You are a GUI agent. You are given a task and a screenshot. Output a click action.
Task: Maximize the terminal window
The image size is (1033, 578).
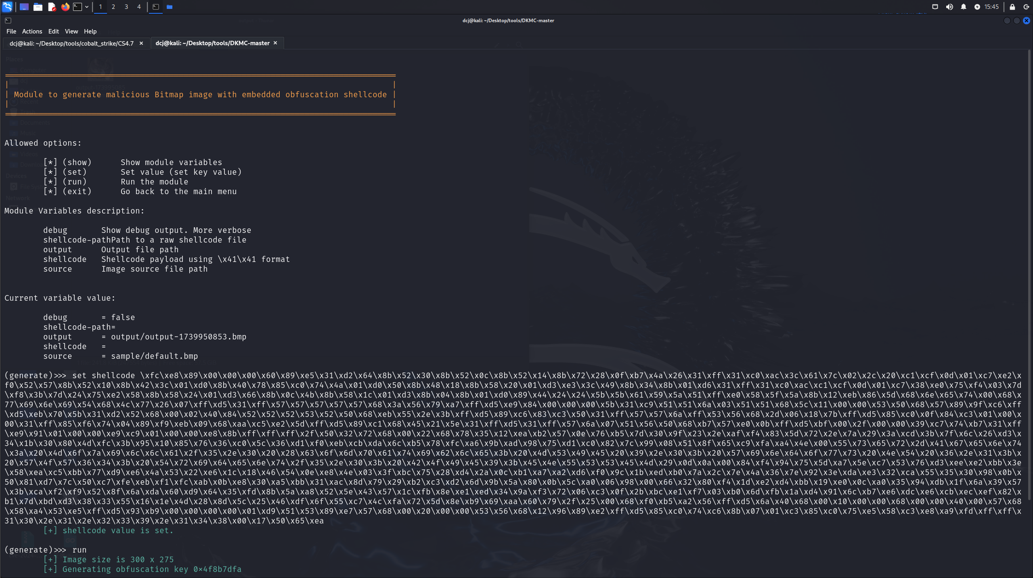point(1017,21)
